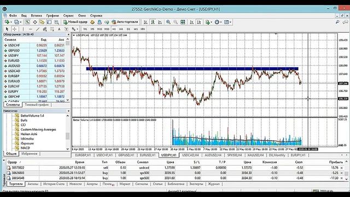The height and width of the screenshot is (197, 350).
Task: Select the text label tool
Action: point(66,29)
